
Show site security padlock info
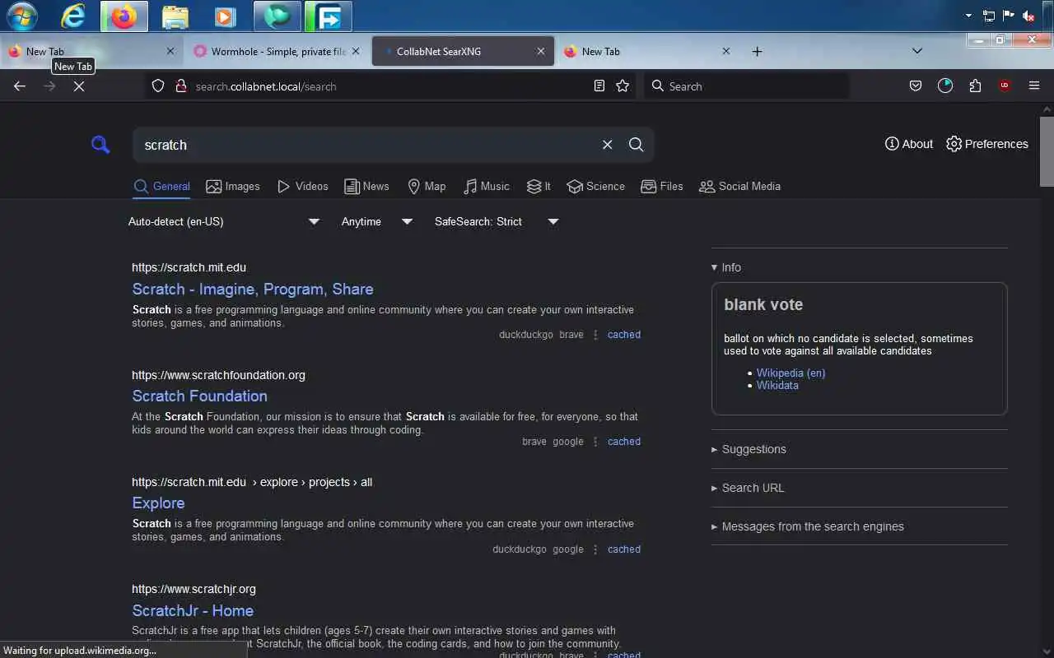coord(181,86)
